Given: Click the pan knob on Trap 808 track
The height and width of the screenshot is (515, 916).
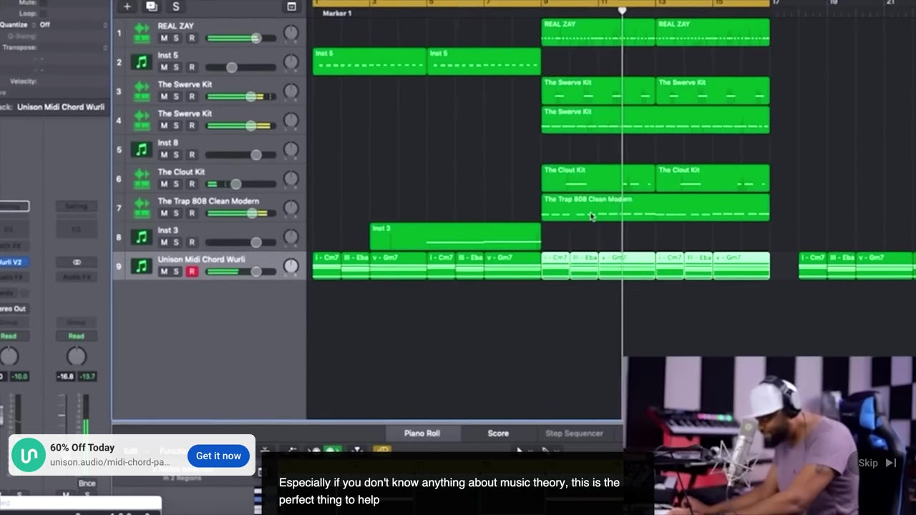Looking at the screenshot, I should tap(291, 208).
